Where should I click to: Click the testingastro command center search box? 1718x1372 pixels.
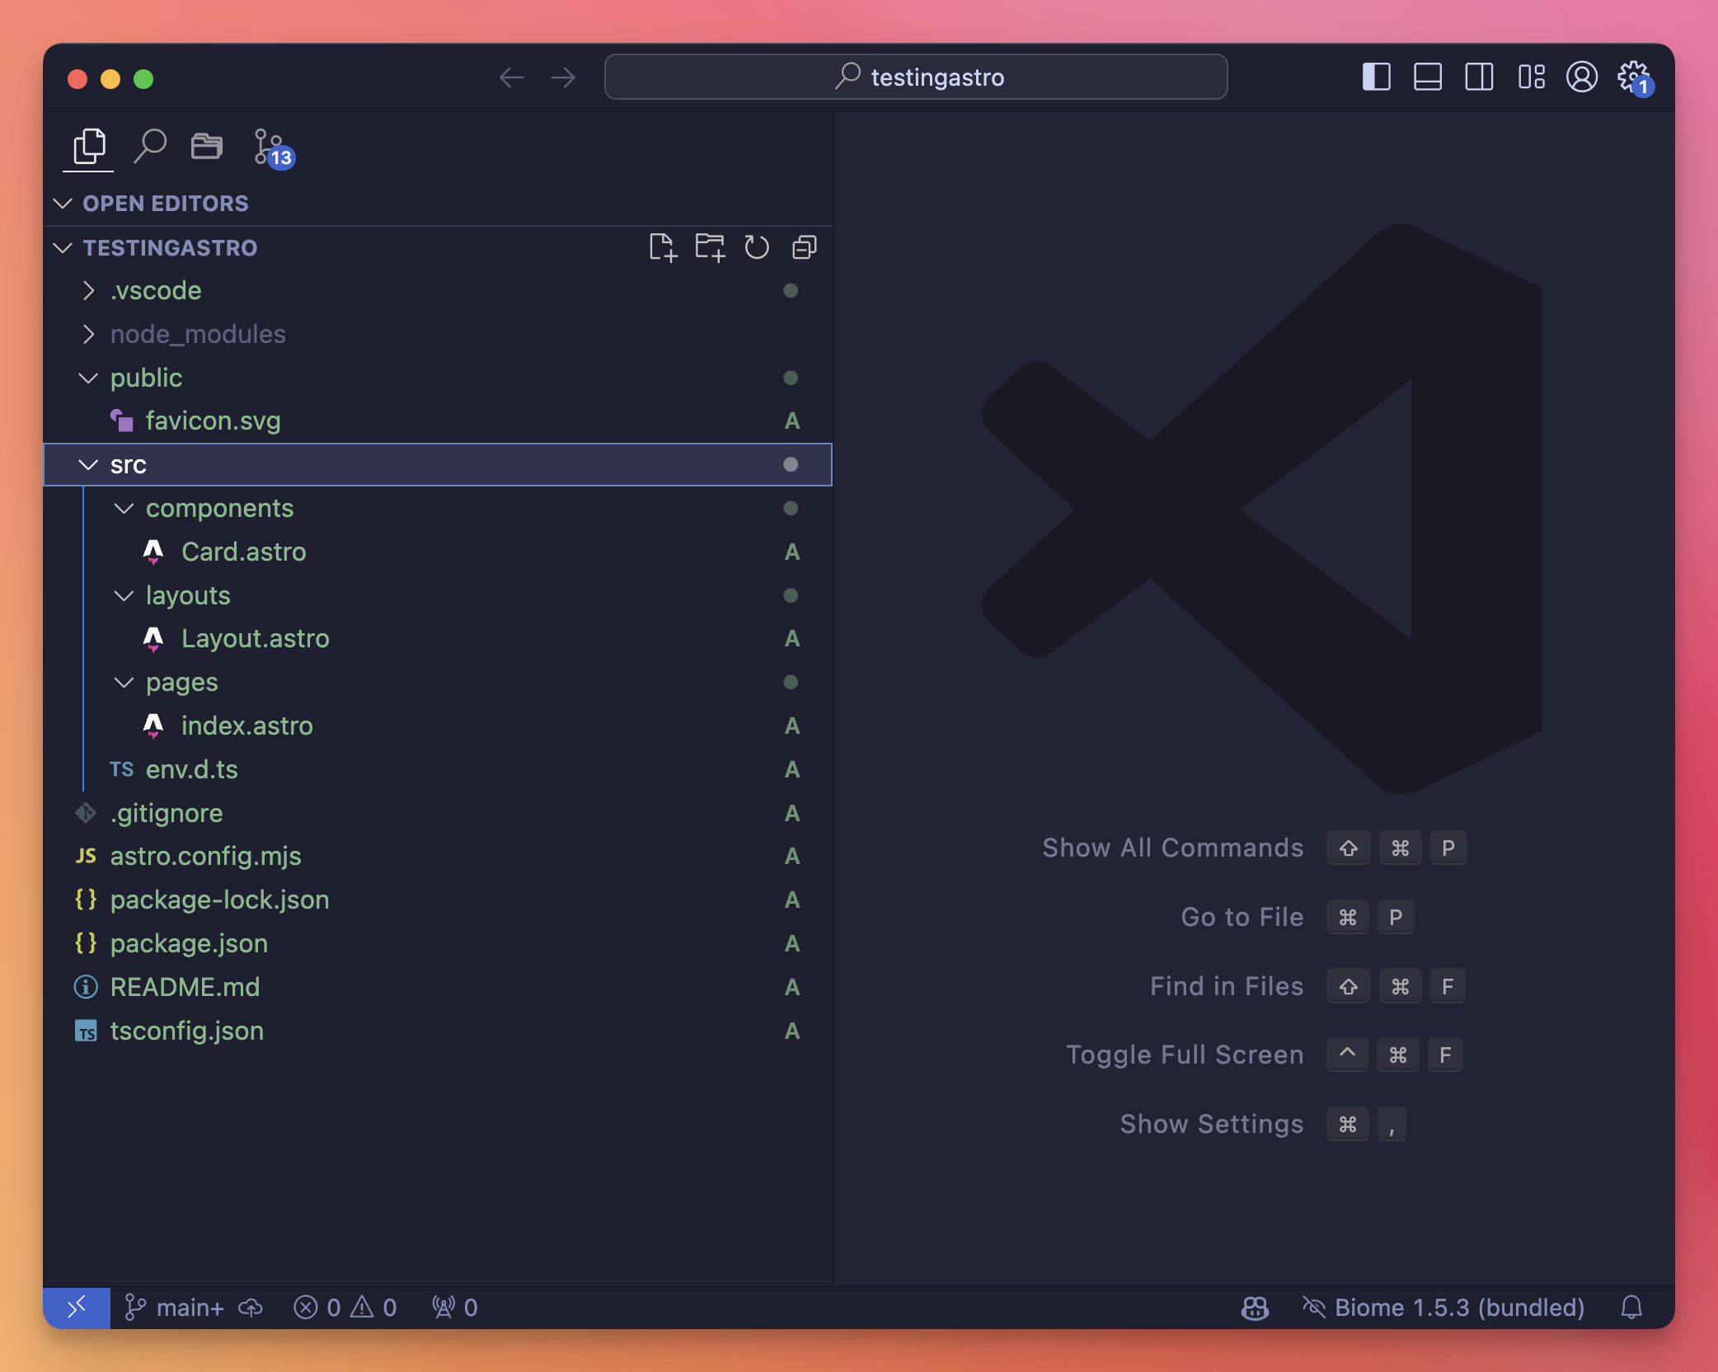(x=915, y=78)
